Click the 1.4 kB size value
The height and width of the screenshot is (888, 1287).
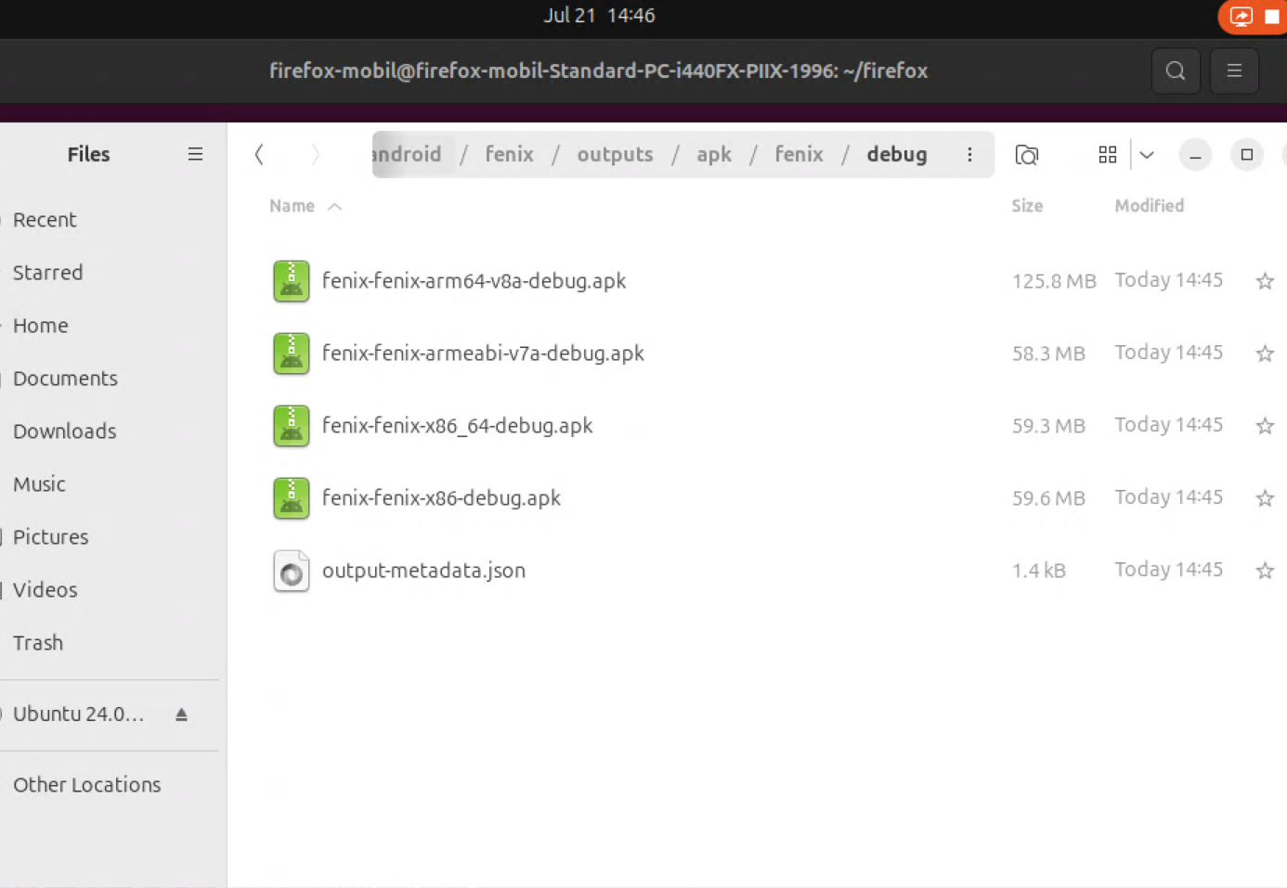[1038, 571]
